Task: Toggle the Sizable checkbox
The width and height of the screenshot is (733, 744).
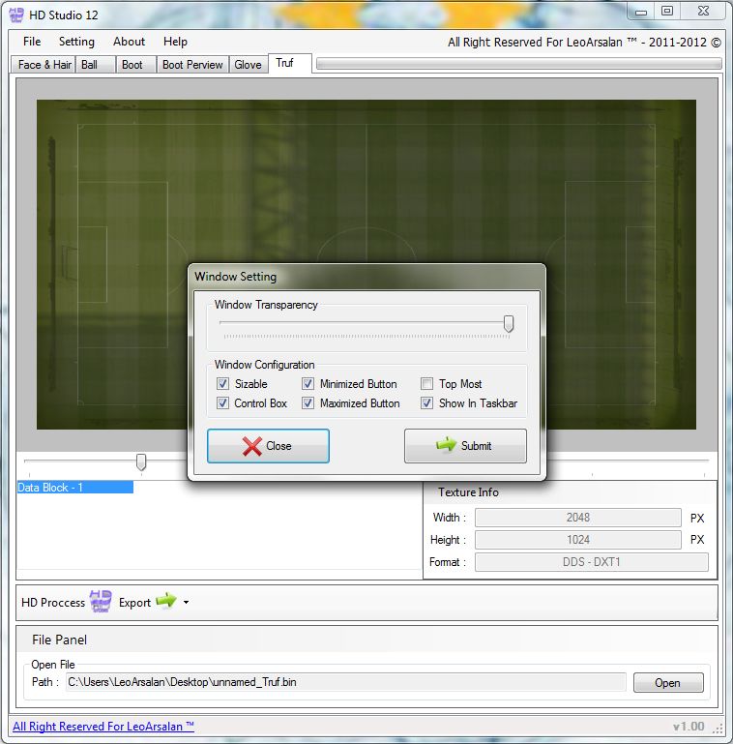Action: coord(223,384)
